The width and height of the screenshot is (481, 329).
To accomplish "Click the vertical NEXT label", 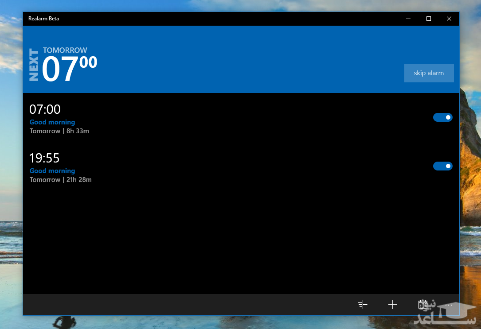I will tap(34, 65).
